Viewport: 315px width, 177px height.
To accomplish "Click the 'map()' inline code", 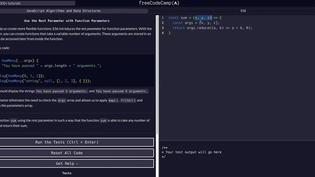I will (x=114, y=100).
